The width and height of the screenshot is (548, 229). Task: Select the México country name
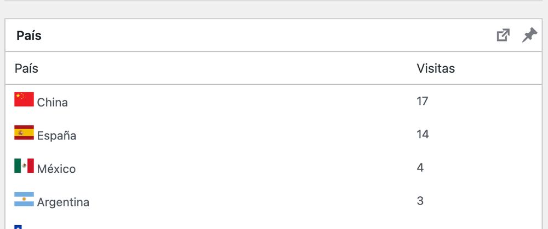(x=56, y=169)
